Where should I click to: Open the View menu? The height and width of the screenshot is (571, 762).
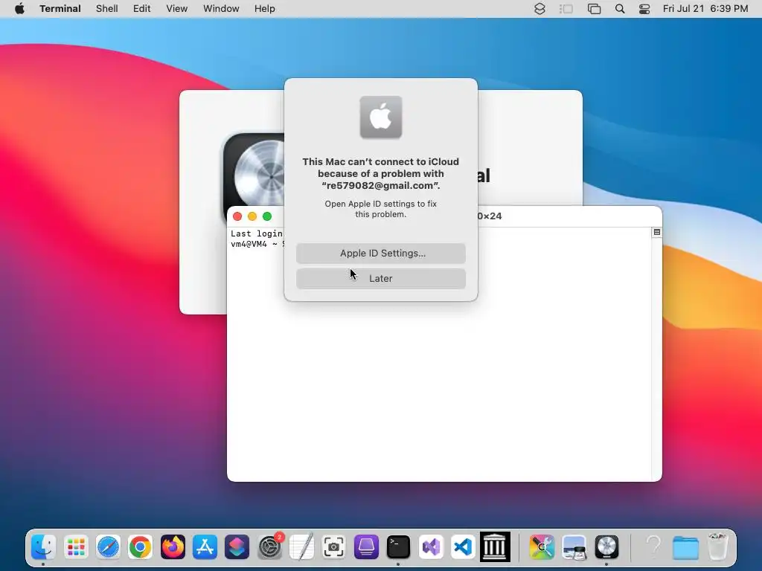tap(177, 9)
